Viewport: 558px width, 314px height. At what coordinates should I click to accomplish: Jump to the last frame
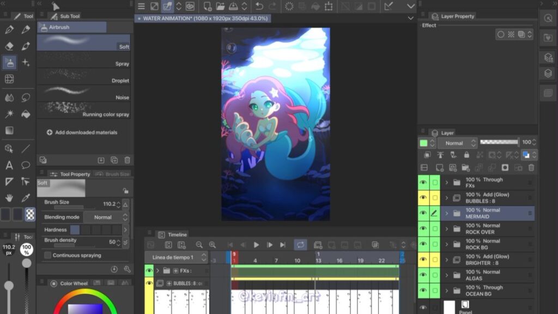click(283, 245)
